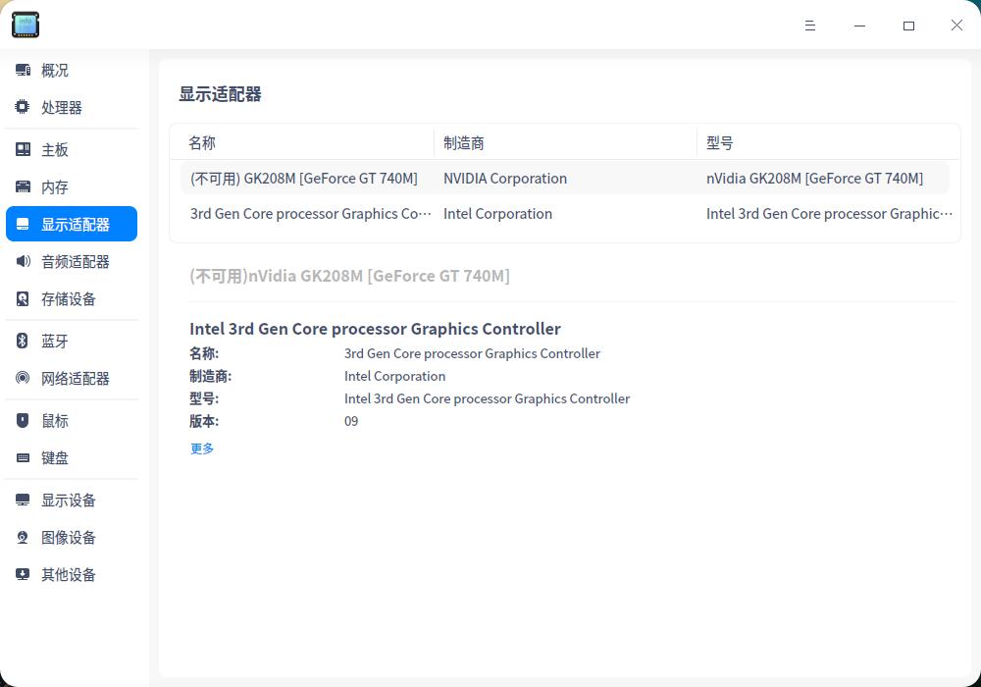The width and height of the screenshot is (981, 687).
Task: Click the 制造商 column header
Action: point(464,142)
